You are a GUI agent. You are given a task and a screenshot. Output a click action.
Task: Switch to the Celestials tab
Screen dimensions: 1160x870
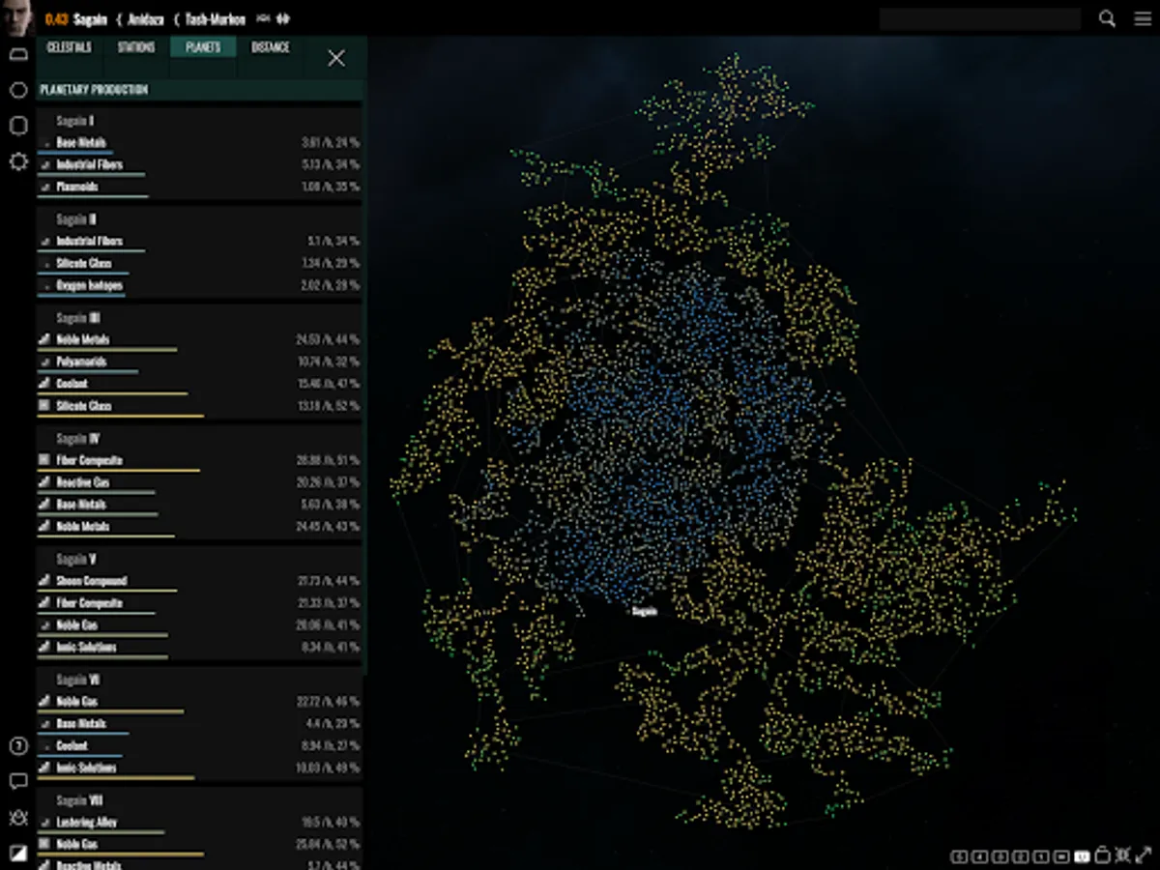tap(69, 47)
